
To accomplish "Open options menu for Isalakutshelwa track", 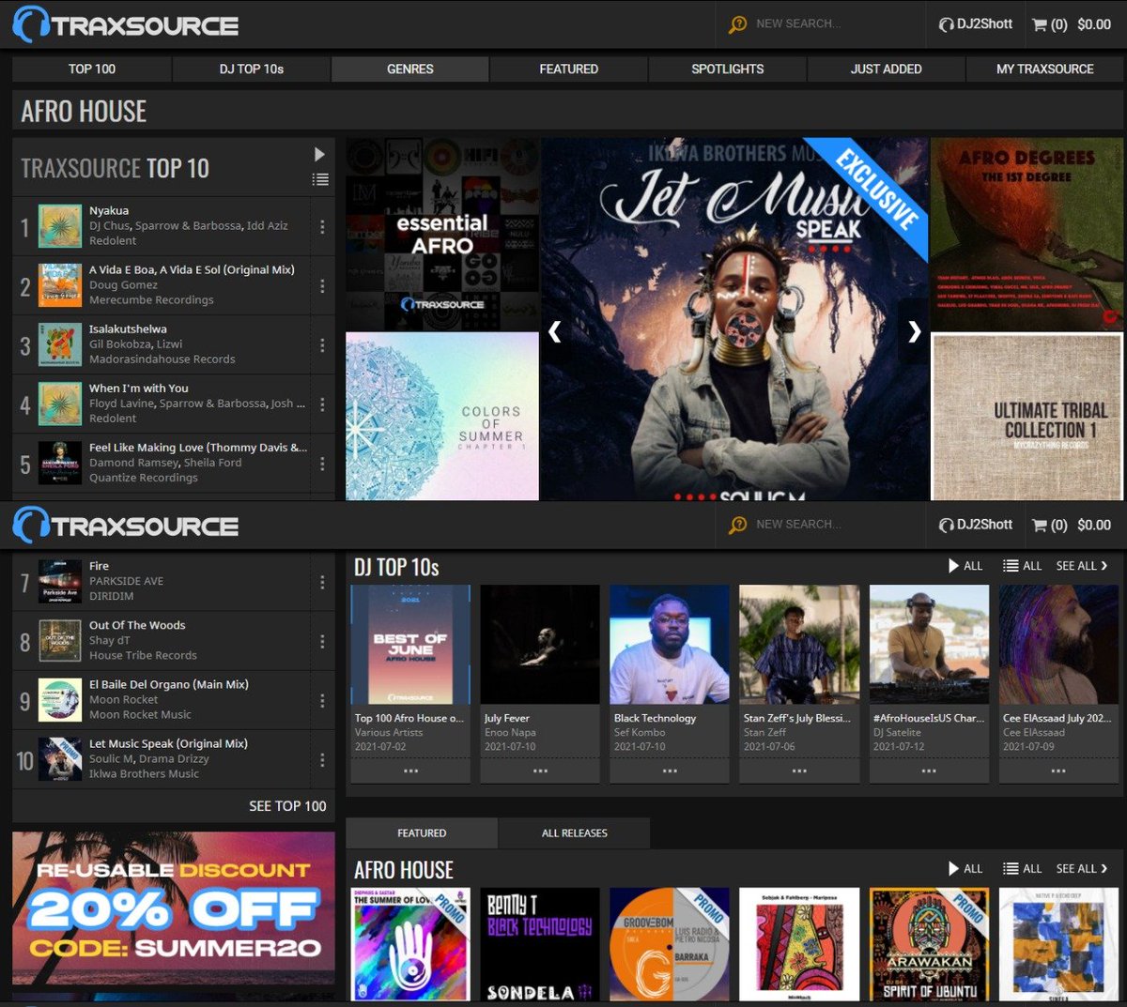I will pos(322,344).
